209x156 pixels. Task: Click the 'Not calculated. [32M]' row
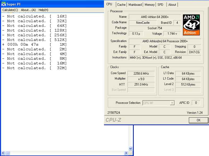point(34,68)
